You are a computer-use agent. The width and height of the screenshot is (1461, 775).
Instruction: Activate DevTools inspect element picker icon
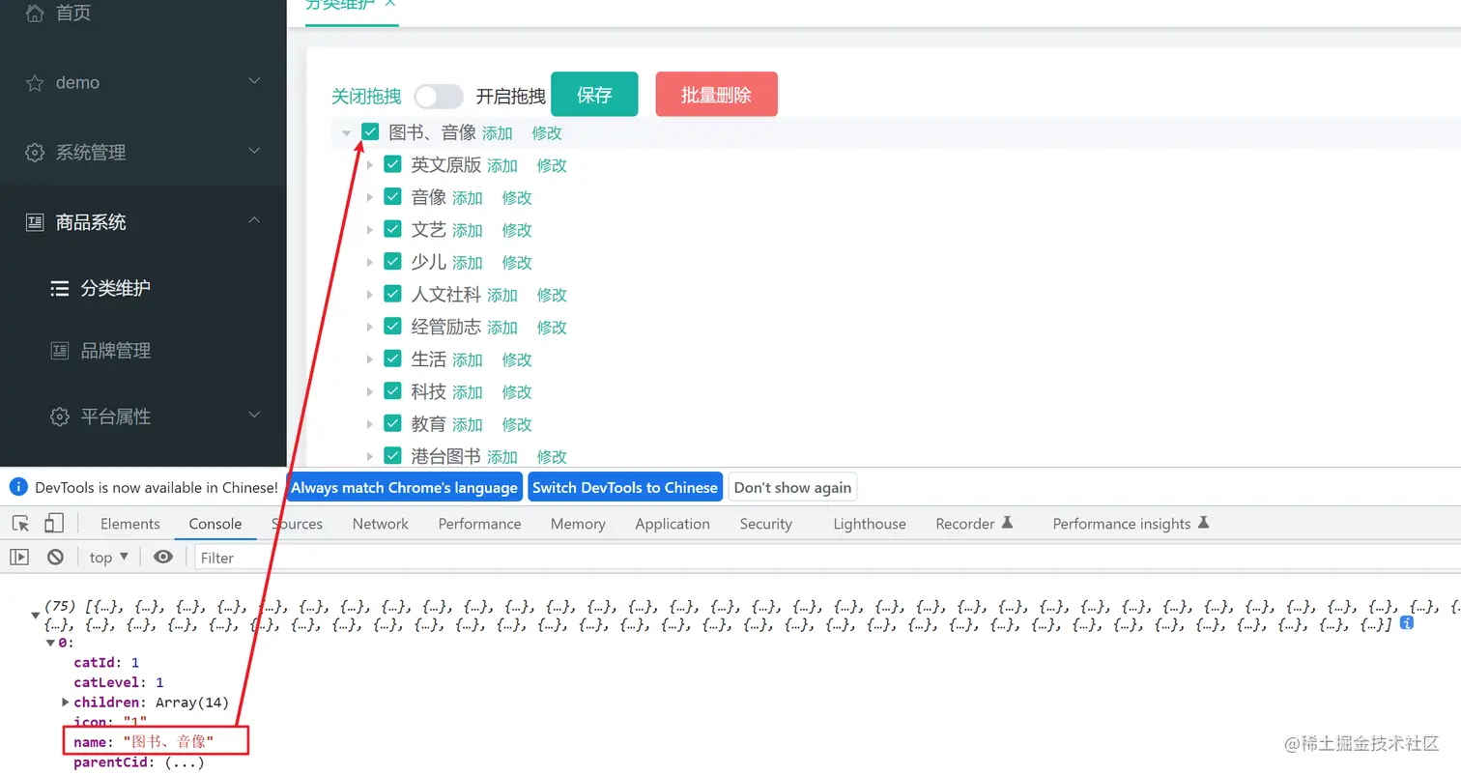[x=20, y=524]
